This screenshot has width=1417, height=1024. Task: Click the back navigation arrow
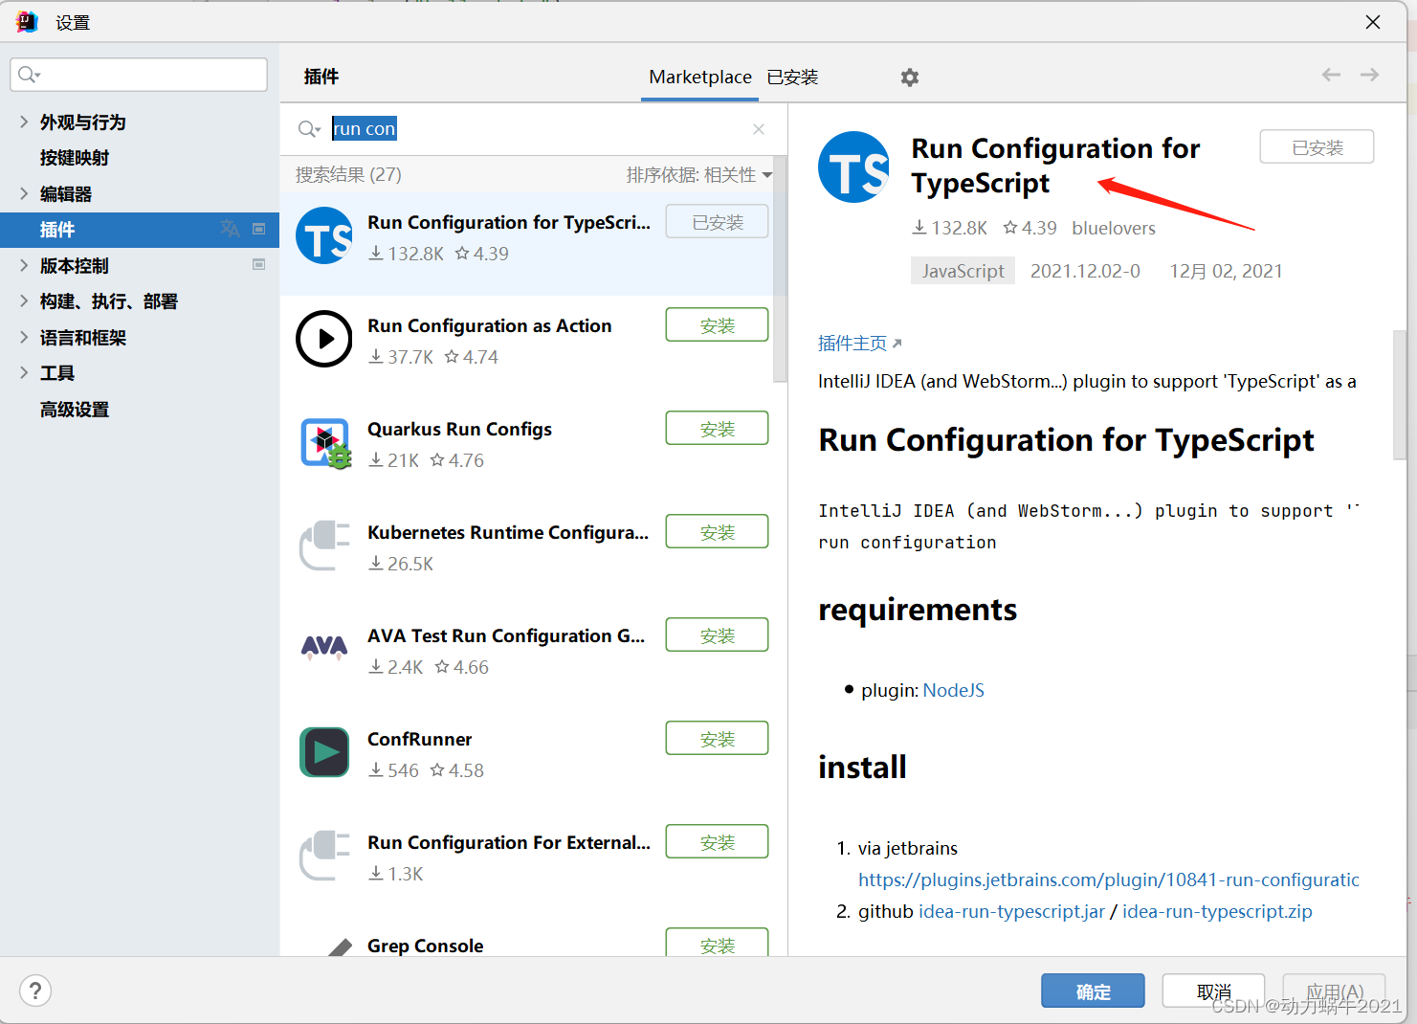point(1331,75)
